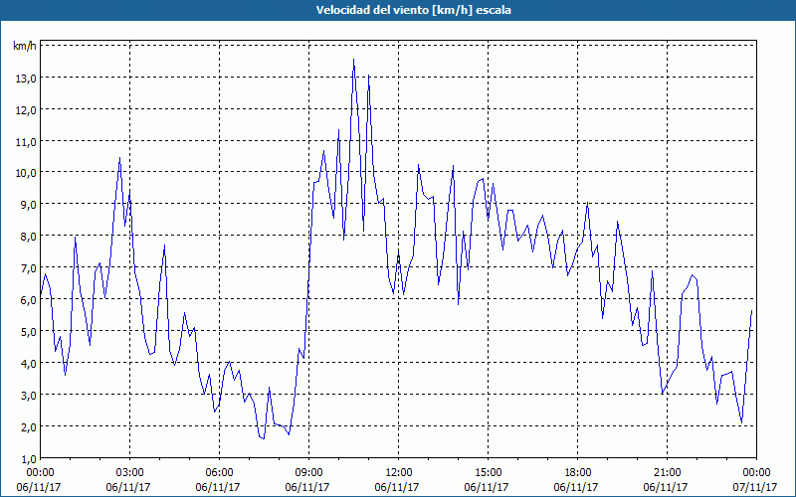Select the '06:00' time axis label
The height and width of the screenshot is (497, 796).
click(x=219, y=473)
